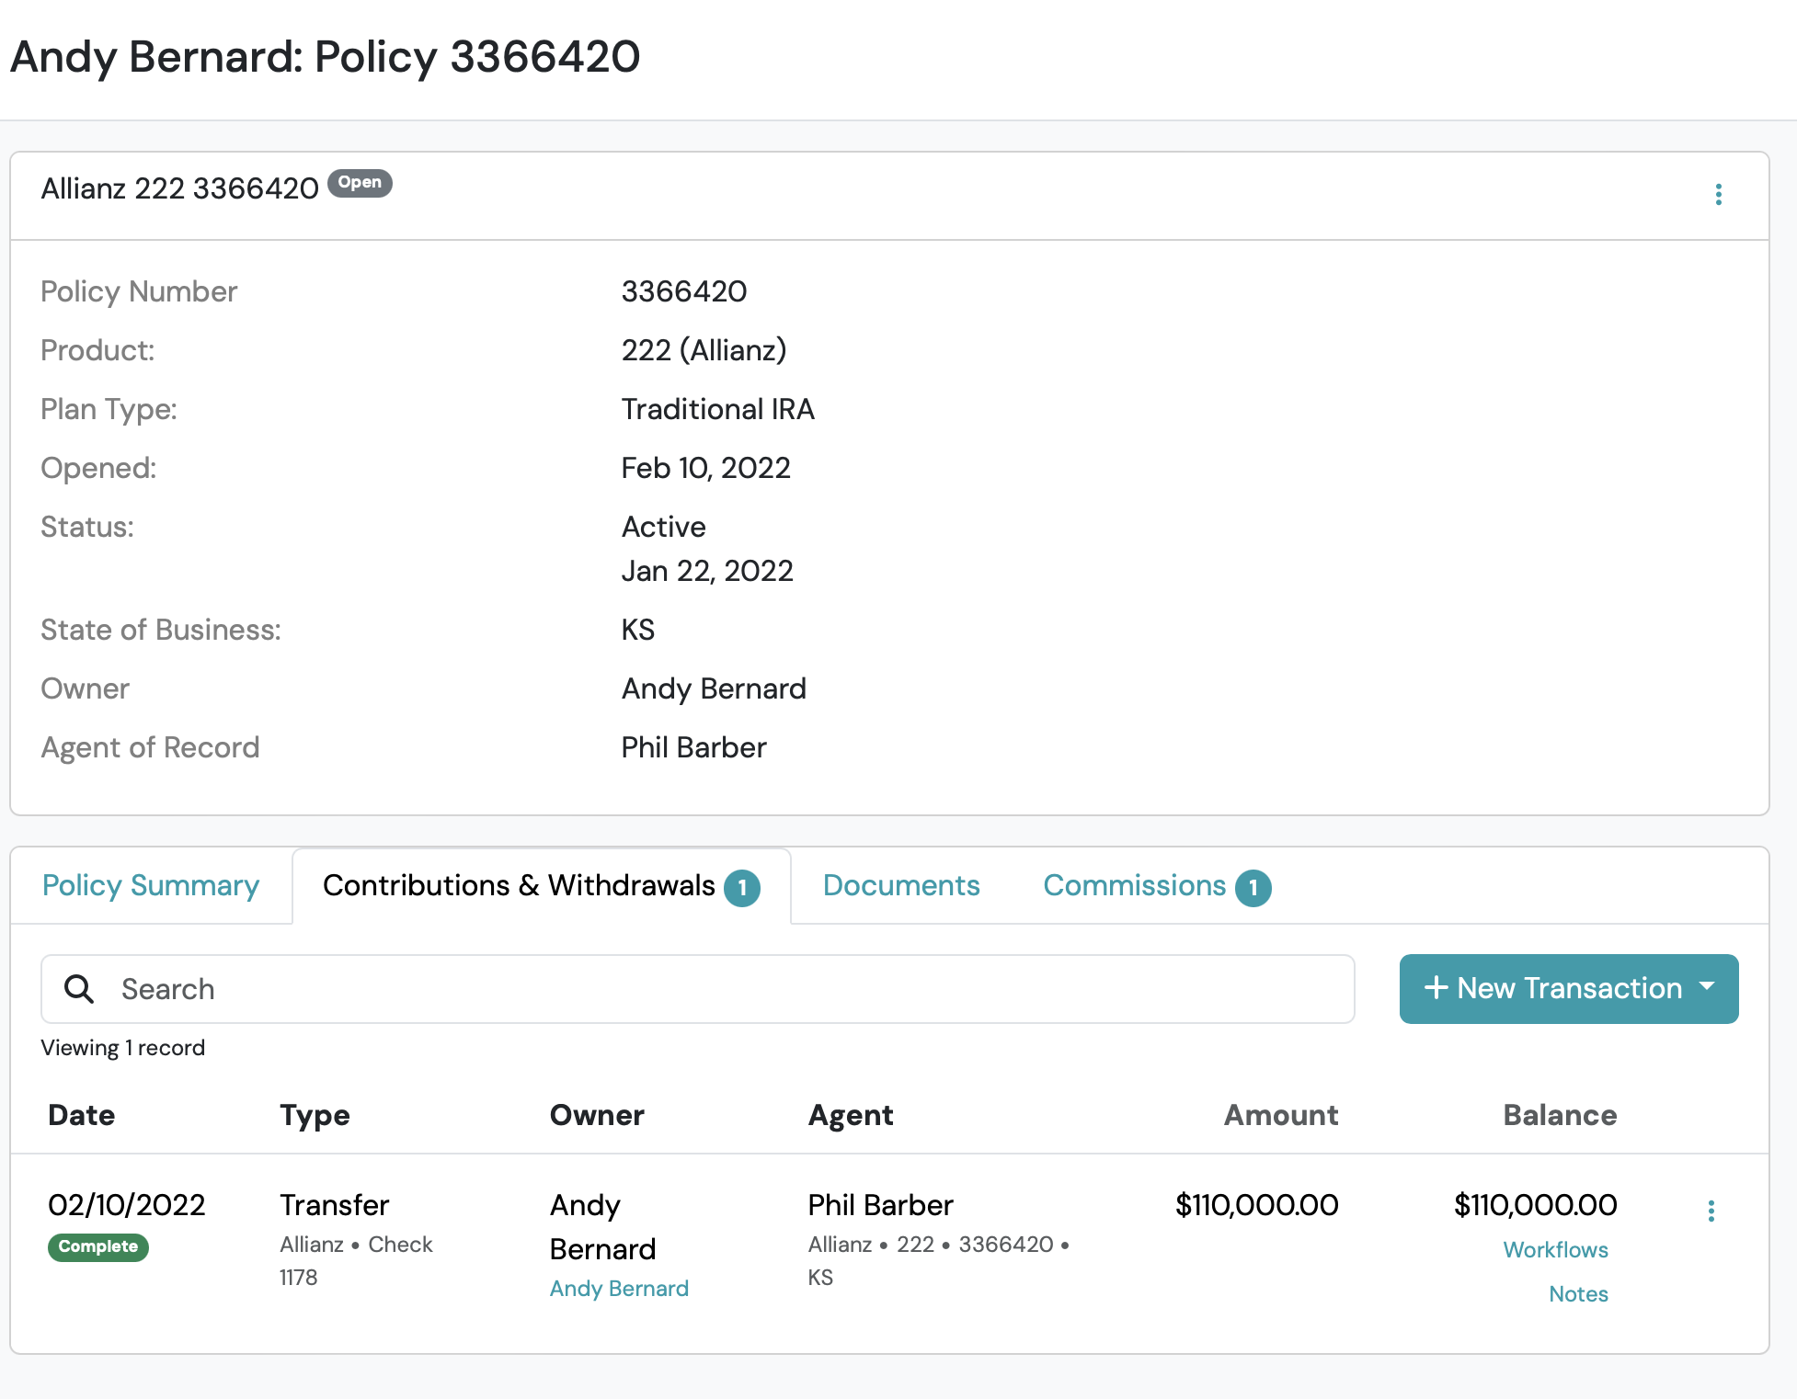1797x1399 pixels.
Task: Click the Viewing 1 record text
Action: [x=123, y=1048]
